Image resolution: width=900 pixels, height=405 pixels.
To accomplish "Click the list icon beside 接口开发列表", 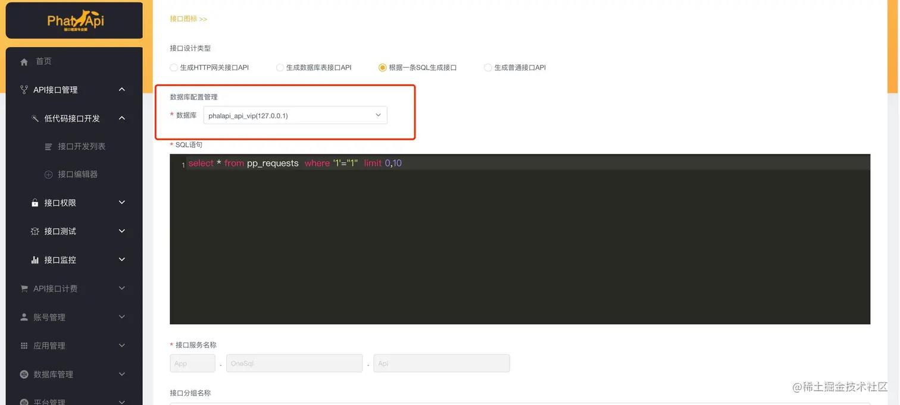I will pyautogui.click(x=49, y=146).
